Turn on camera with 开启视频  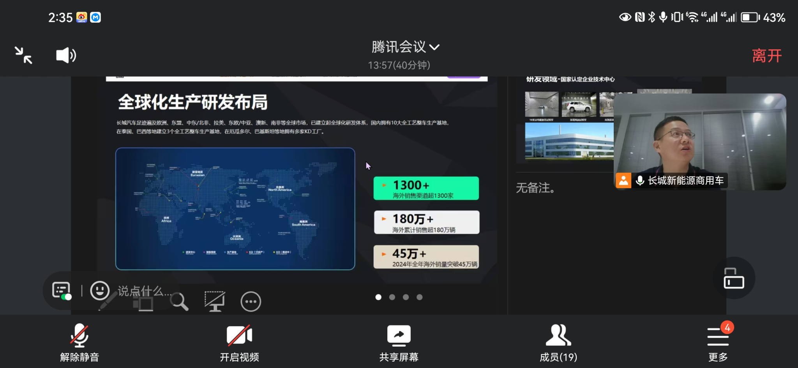coord(239,343)
